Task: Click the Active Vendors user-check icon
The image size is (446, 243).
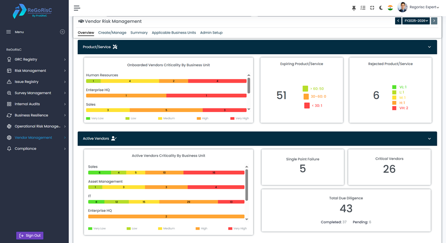Action: 114,138
